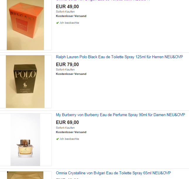The image size is (189, 179).
Task: Click green watch checkmark in My Burberry listing
Action: click(57, 139)
